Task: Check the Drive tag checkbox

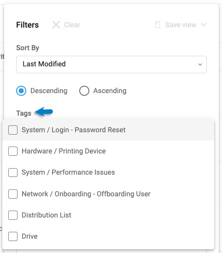Action: (13, 236)
